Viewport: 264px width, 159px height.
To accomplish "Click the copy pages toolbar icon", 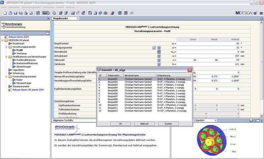I will (54, 13).
